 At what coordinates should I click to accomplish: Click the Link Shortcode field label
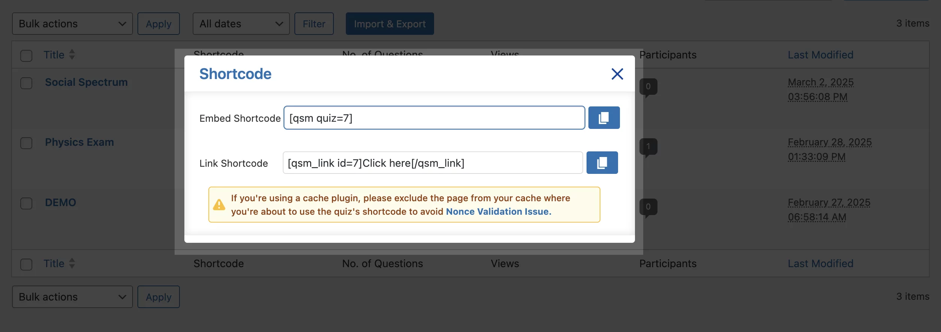point(234,163)
